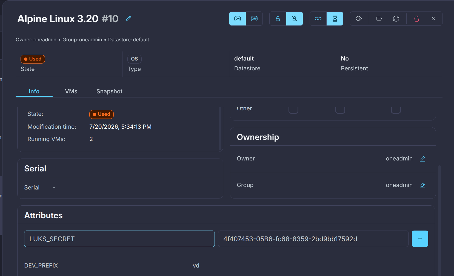
Task: Open the Snapshot tab
Action: click(109, 91)
